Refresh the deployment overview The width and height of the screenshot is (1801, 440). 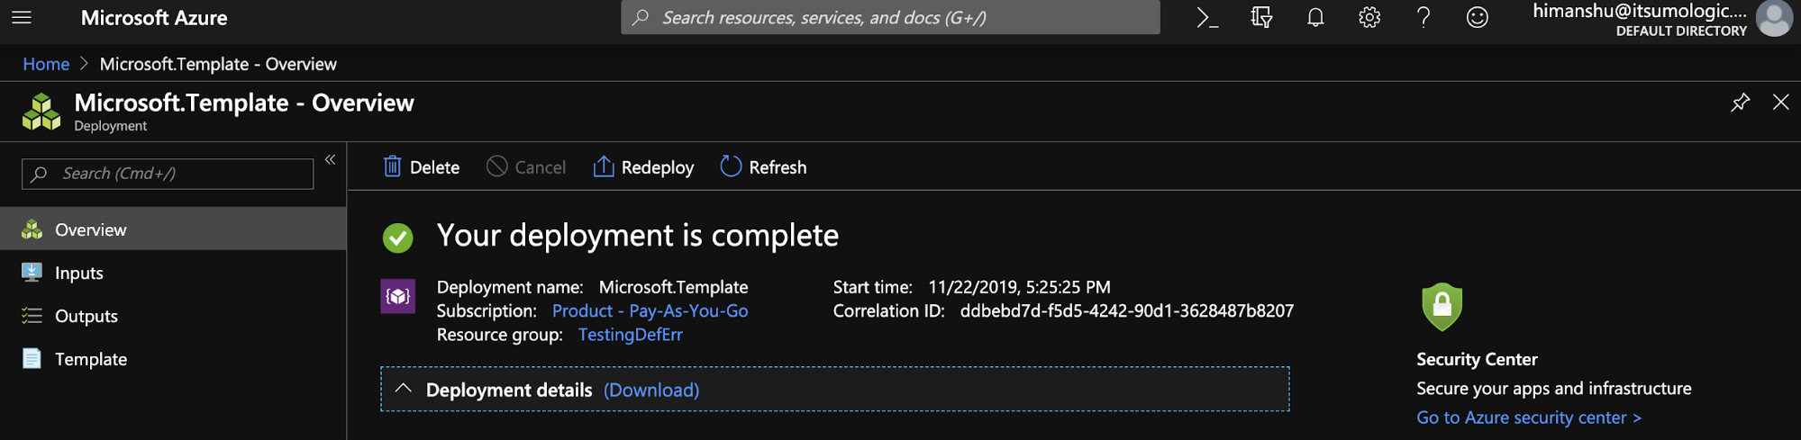763,167
